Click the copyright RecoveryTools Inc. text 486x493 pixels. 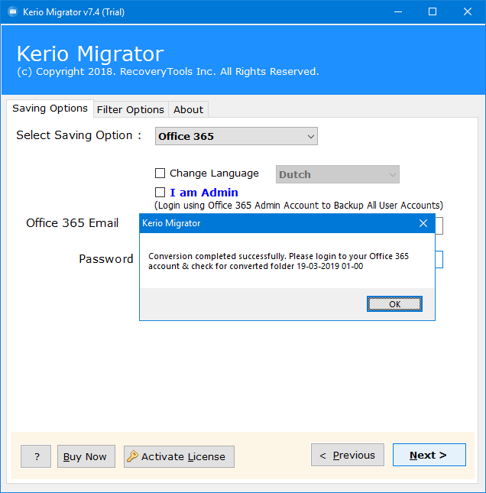pos(168,72)
